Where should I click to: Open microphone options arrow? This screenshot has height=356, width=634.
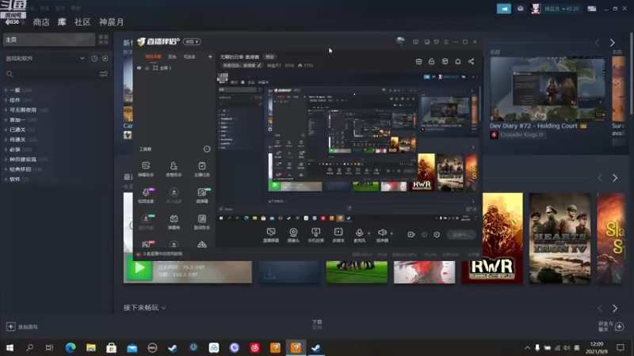coord(369,233)
